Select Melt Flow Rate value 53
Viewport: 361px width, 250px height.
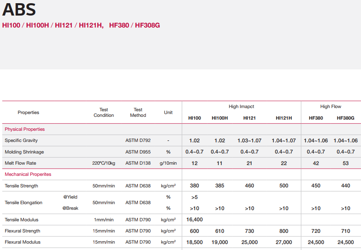(x=345, y=163)
